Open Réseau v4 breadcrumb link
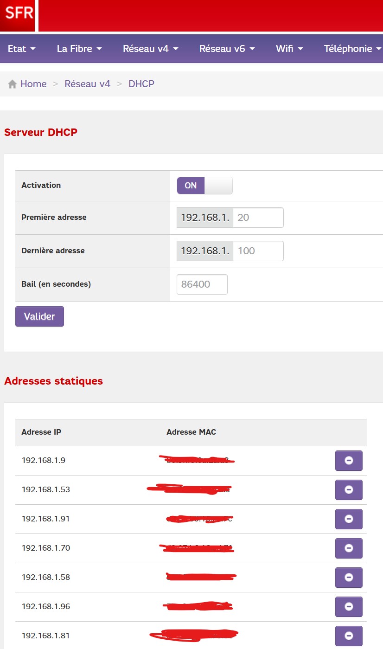The width and height of the screenshot is (383, 649). tap(88, 84)
